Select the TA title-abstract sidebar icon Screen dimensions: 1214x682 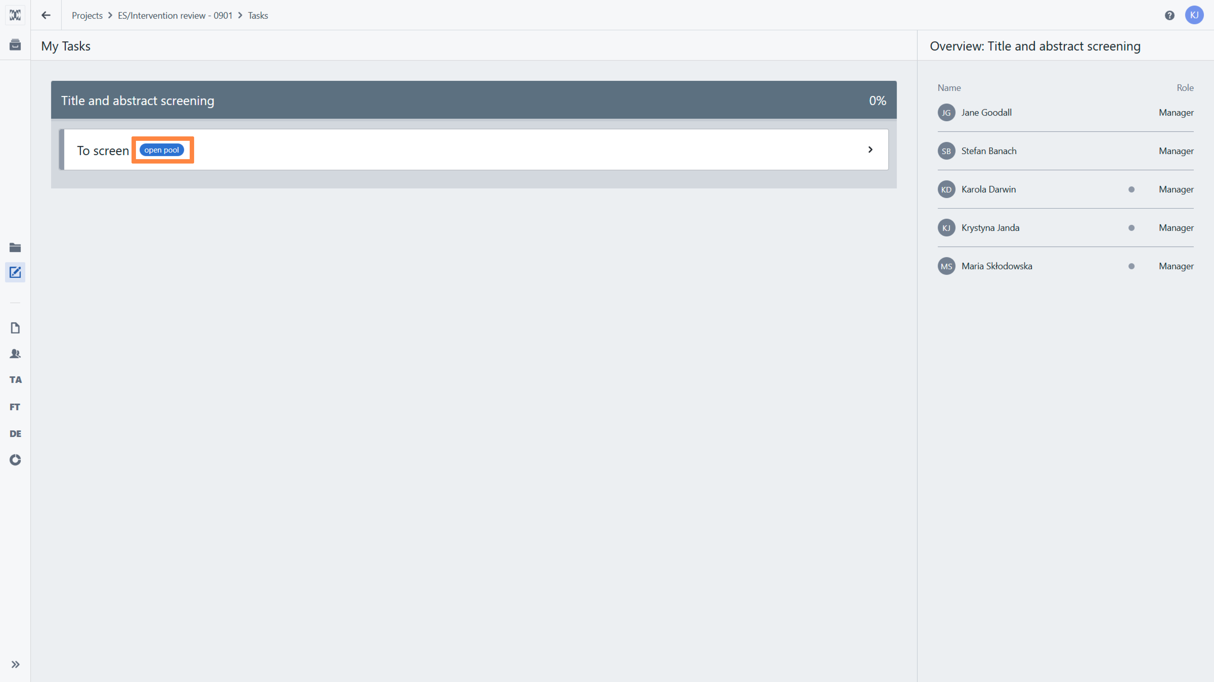click(x=15, y=379)
